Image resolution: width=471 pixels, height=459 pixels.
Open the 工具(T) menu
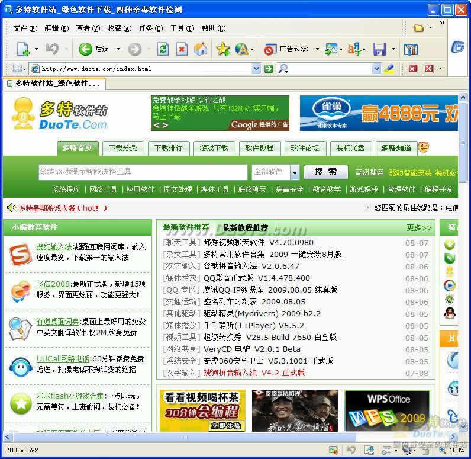(x=182, y=28)
